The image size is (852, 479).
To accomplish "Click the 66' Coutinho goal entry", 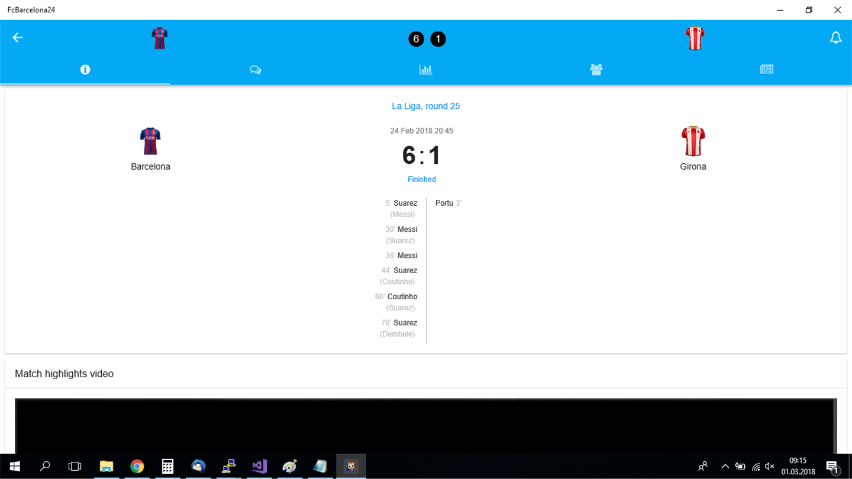I will (x=396, y=297).
